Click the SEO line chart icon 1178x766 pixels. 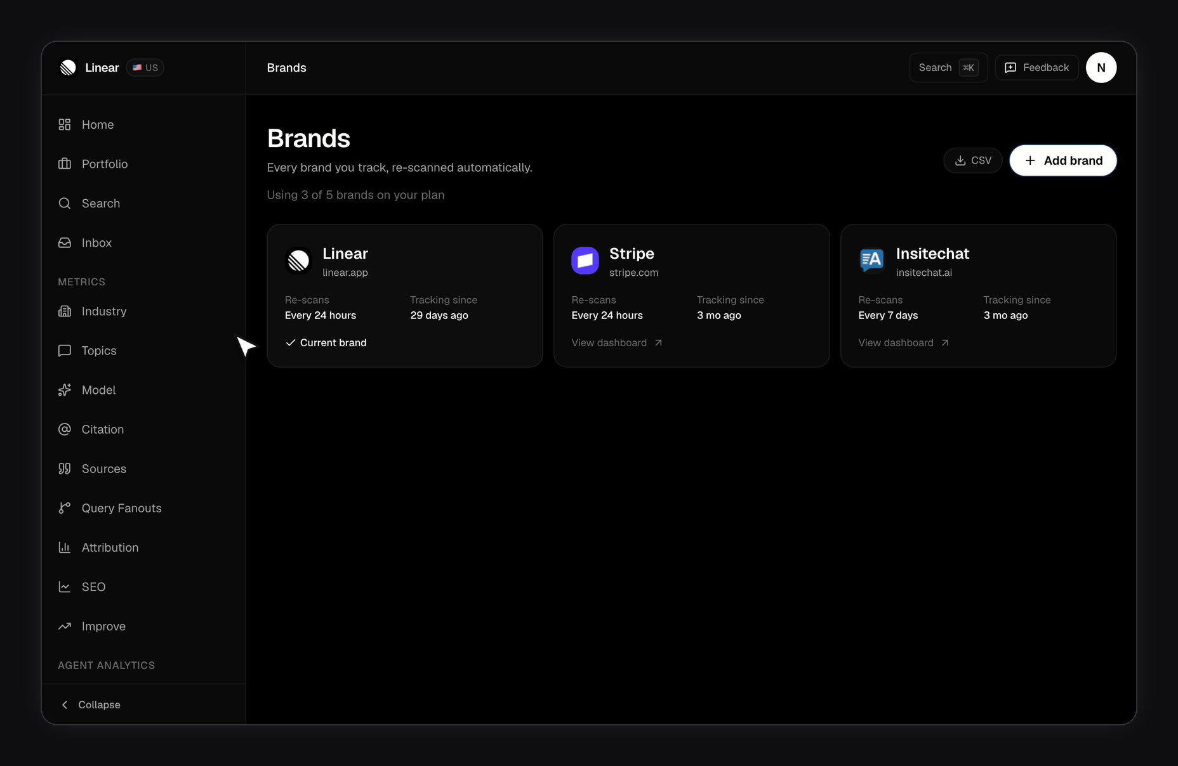point(65,587)
